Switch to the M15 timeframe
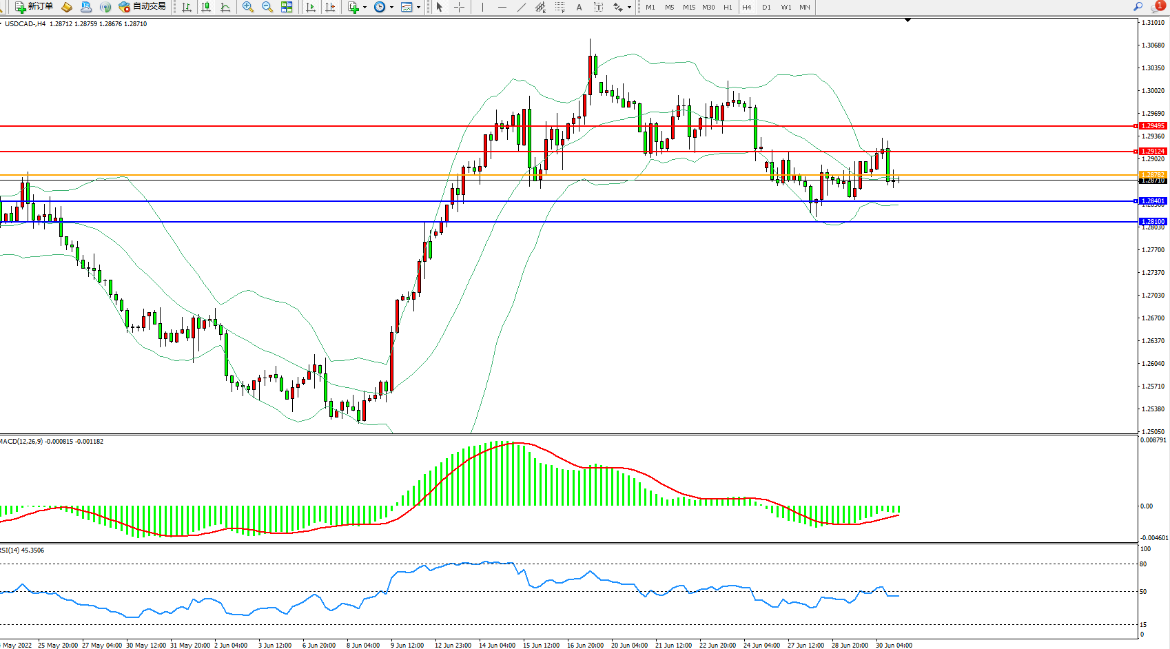Screen dimensions: 1170x649 [689, 7]
